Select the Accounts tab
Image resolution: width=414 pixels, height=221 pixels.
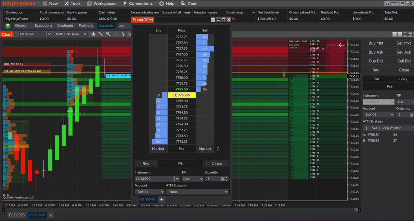click(106, 25)
